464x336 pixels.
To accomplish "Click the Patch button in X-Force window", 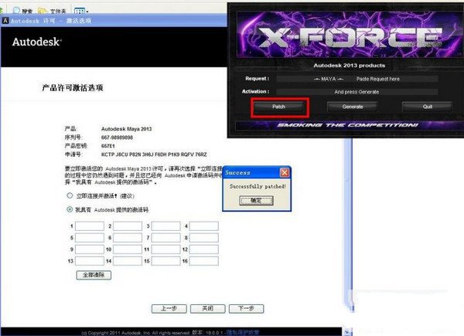I will tap(278, 107).
